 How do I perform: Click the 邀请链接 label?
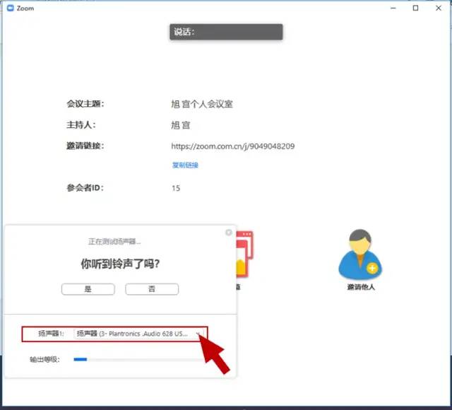click(x=85, y=146)
